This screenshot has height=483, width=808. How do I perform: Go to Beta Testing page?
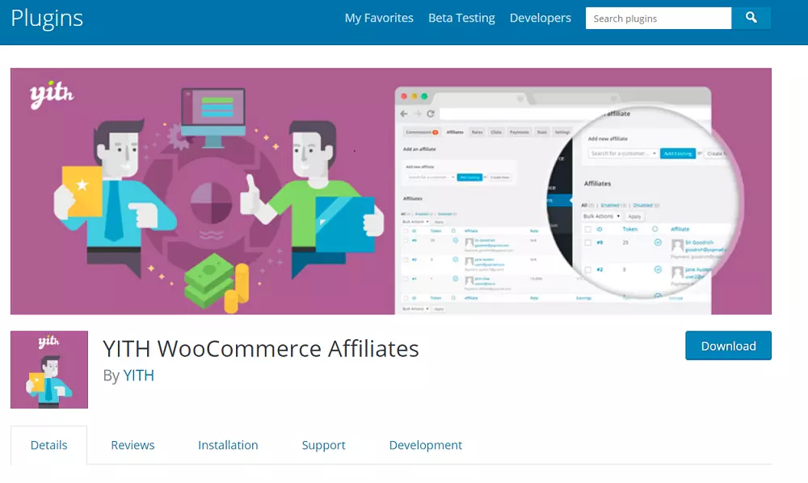(461, 18)
